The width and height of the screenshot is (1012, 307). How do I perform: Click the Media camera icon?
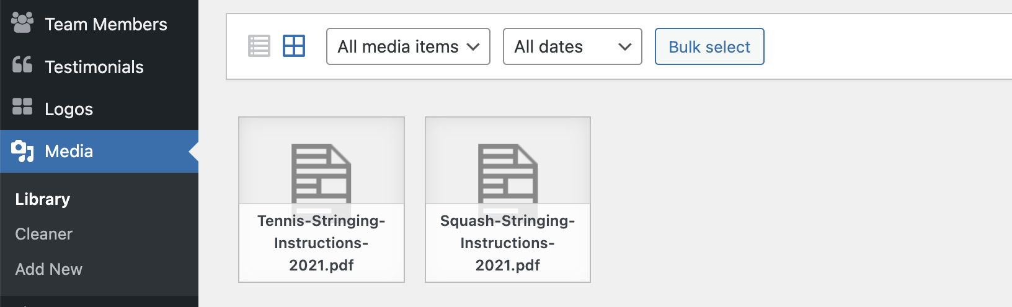click(22, 151)
